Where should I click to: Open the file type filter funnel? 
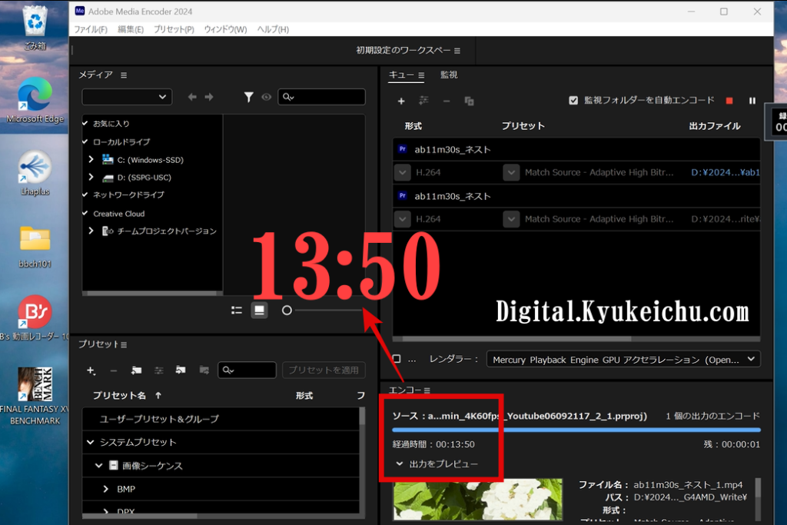point(248,97)
